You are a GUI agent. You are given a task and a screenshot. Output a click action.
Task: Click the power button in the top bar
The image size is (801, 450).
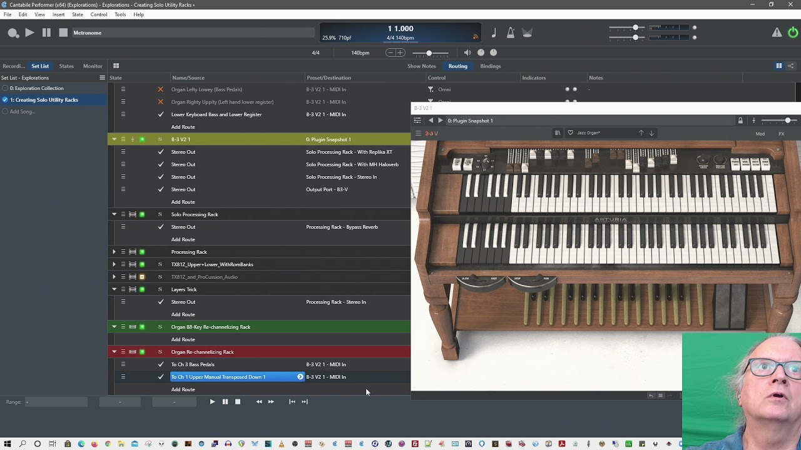pos(793,32)
